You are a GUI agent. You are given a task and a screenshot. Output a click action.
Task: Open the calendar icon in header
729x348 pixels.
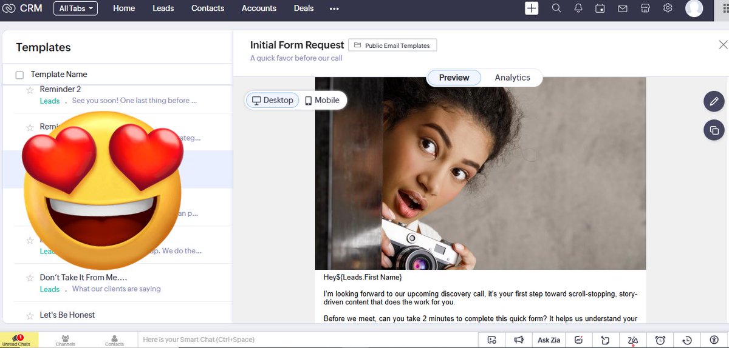point(600,8)
